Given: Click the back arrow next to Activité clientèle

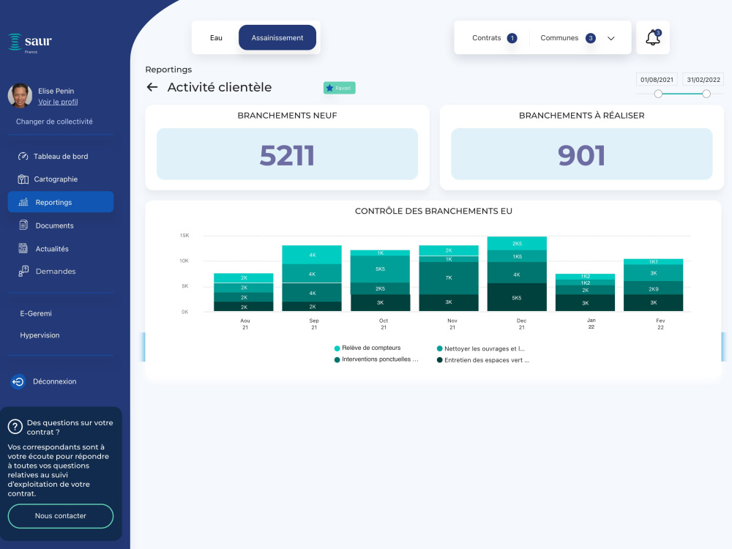Looking at the screenshot, I should (152, 87).
